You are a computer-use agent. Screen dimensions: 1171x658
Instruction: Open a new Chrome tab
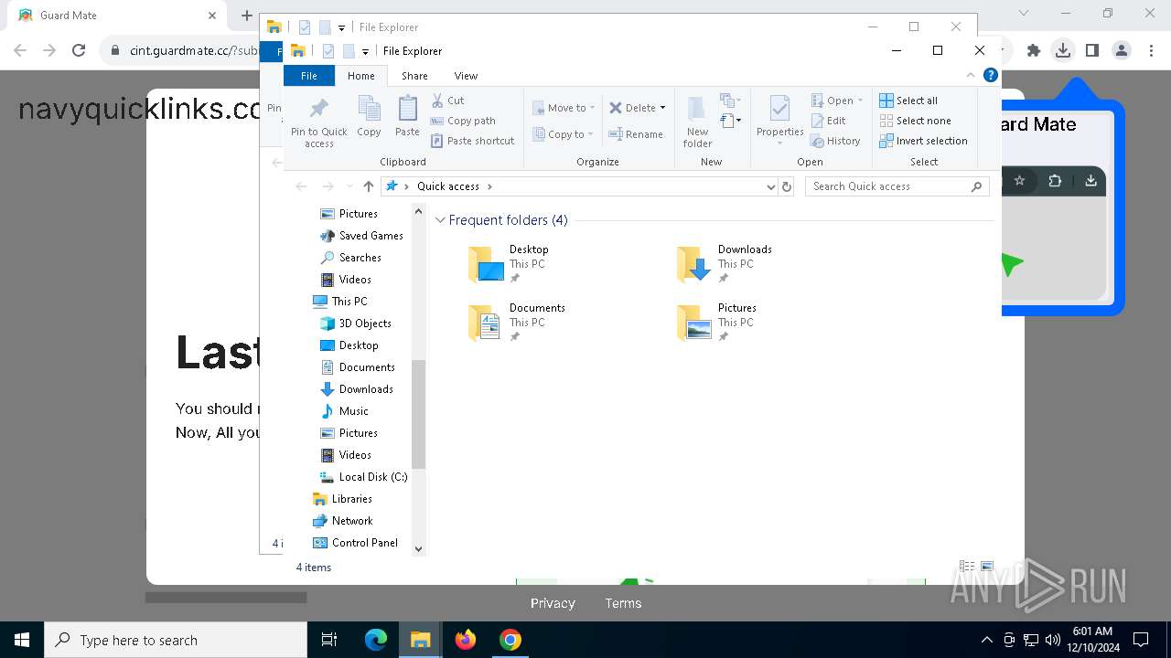246,16
